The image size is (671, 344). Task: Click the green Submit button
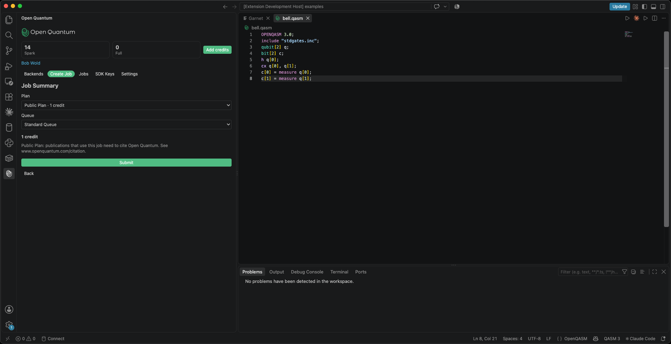click(x=126, y=163)
